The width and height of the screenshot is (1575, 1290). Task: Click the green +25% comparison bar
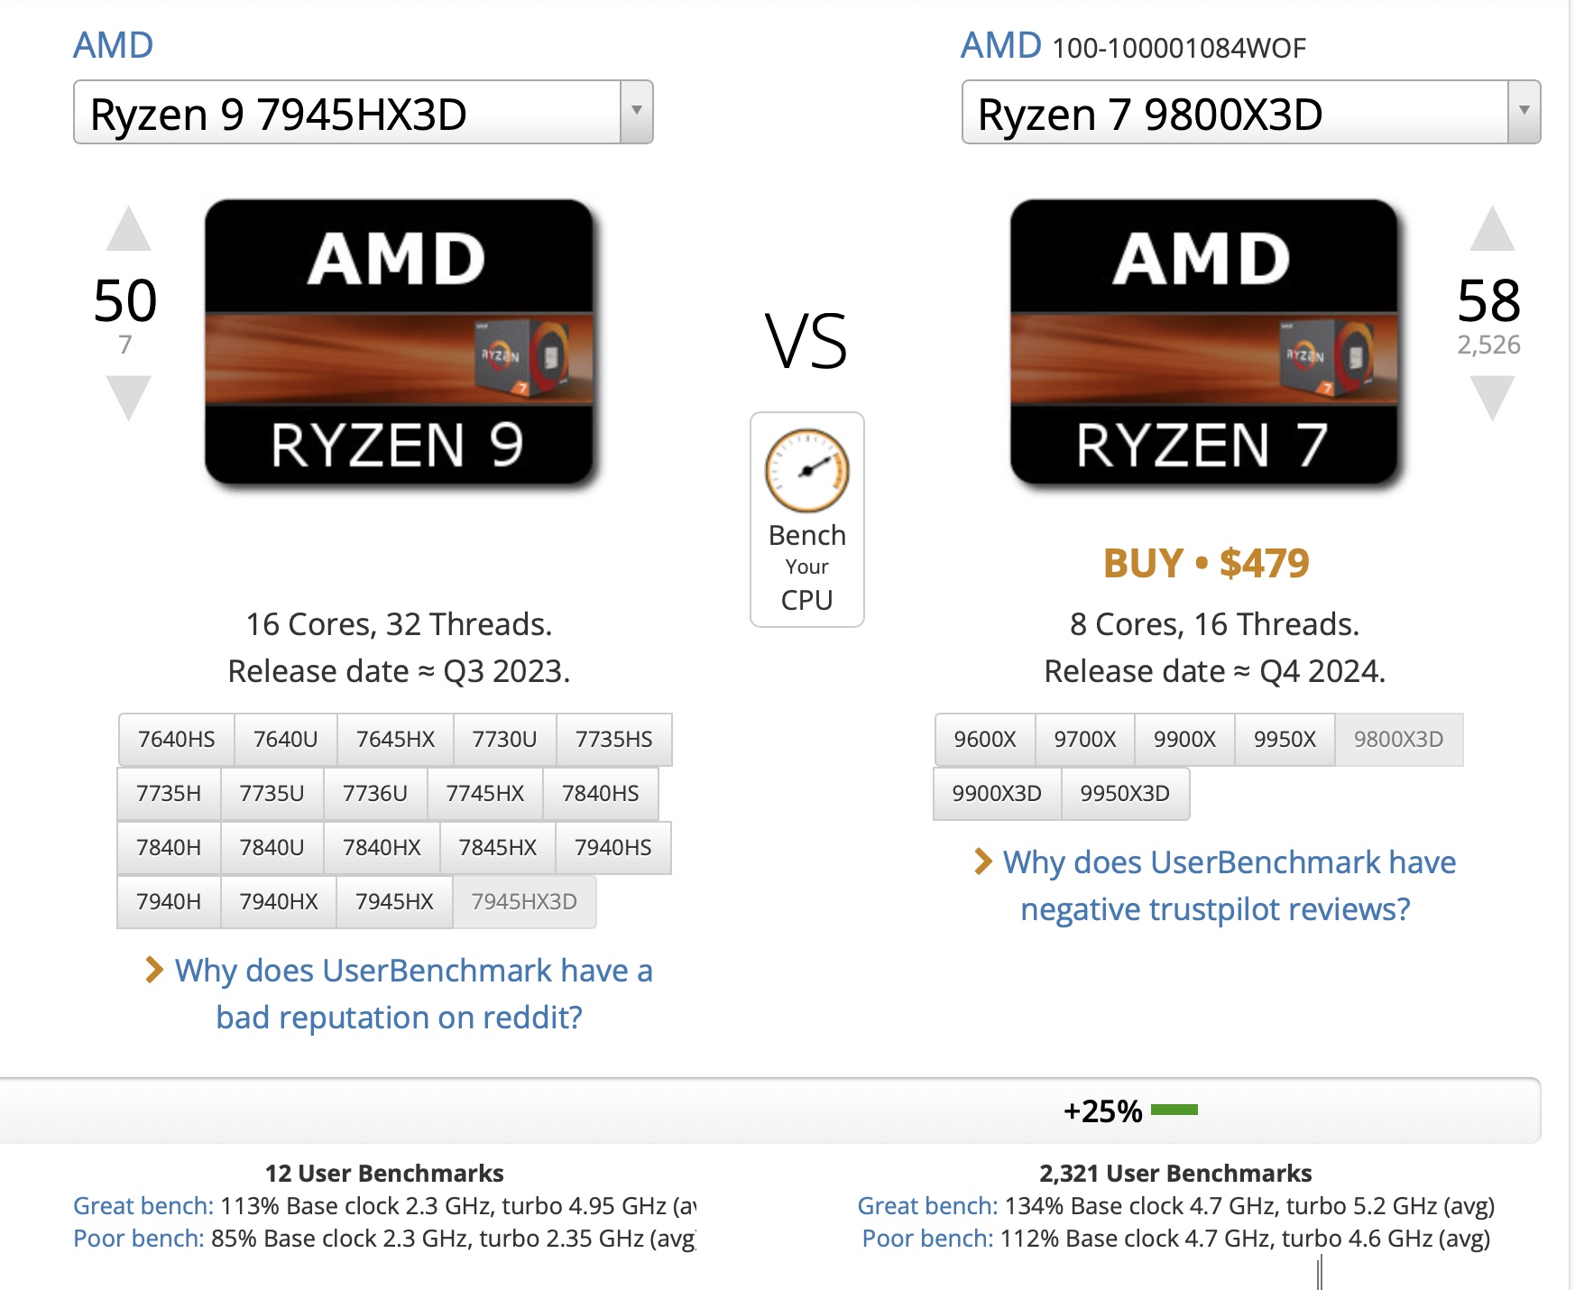pyautogui.click(x=1174, y=1110)
